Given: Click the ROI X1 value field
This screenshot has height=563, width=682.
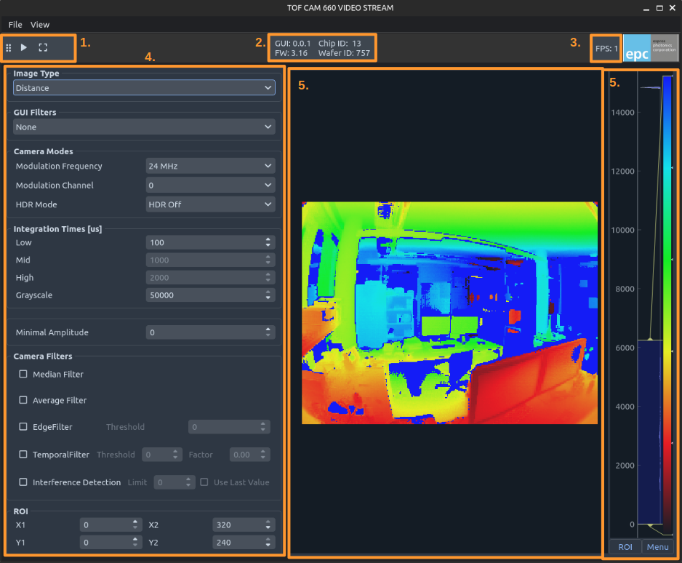Looking at the screenshot, I should pyautogui.click(x=111, y=525).
